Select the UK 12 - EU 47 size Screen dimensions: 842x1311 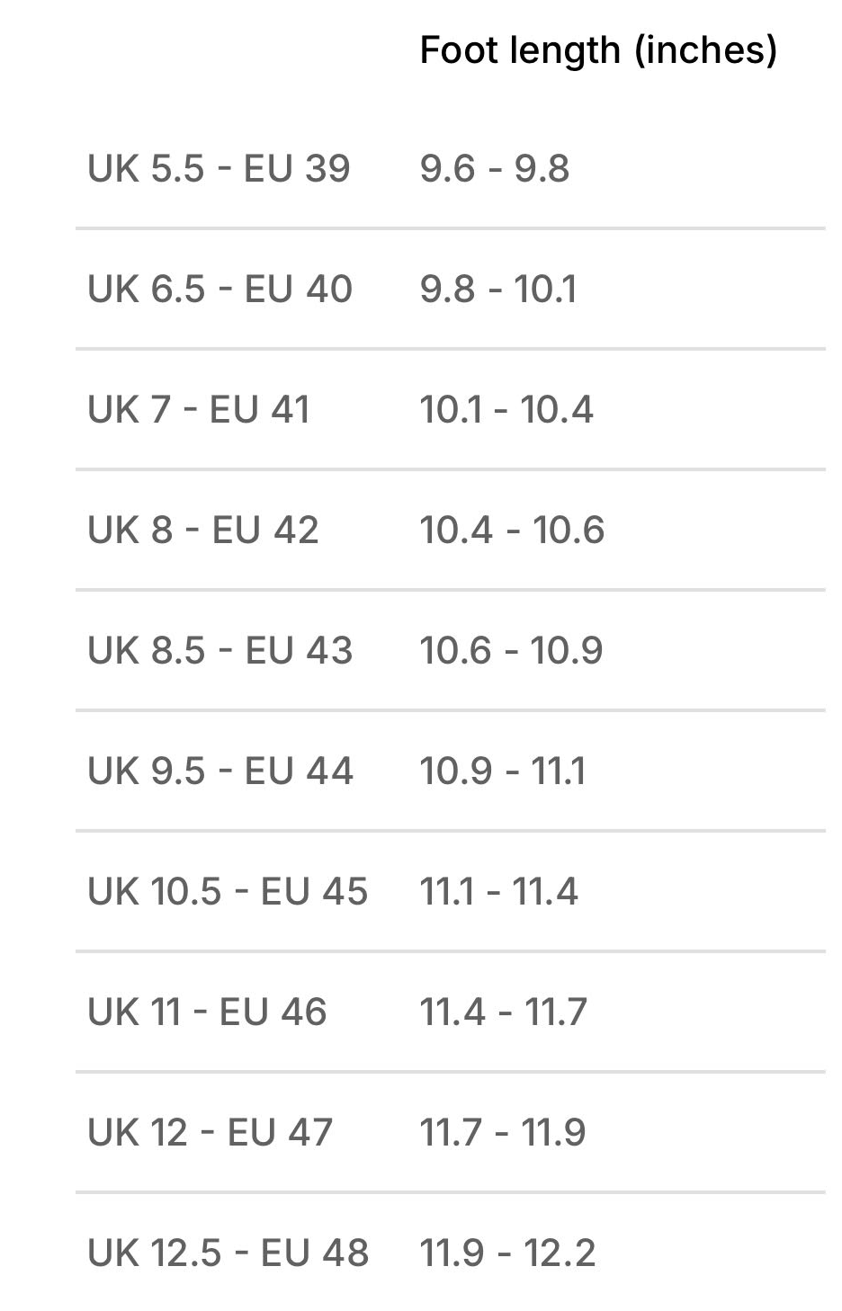[210, 1133]
